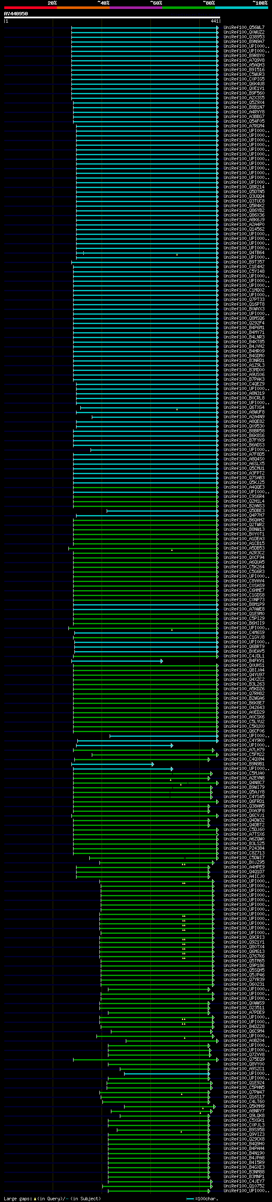Open hit UniRef100_C5K264

point(244,567)
